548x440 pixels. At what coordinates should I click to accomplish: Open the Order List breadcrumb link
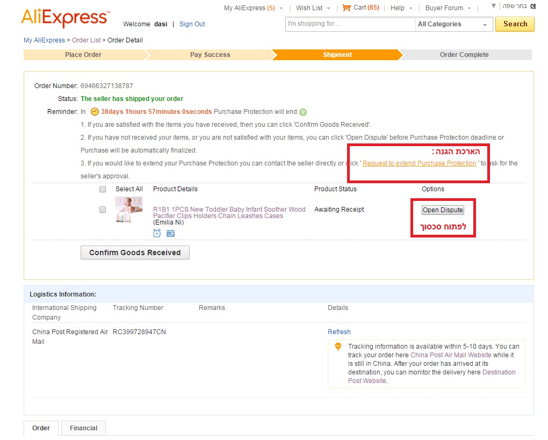pyautogui.click(x=86, y=40)
